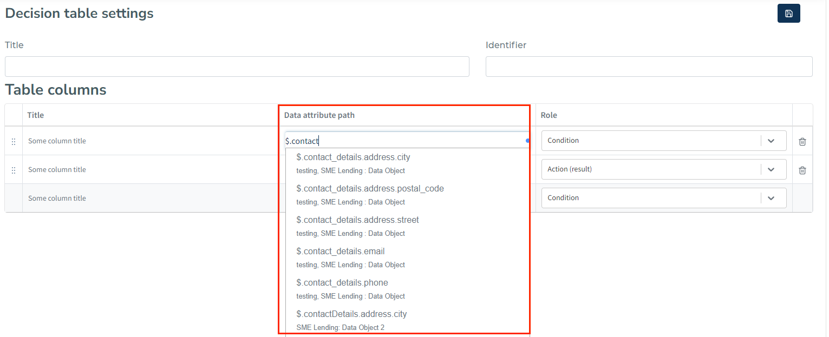Focus the settings Title input field
The width and height of the screenshot is (829, 337).
point(237,67)
